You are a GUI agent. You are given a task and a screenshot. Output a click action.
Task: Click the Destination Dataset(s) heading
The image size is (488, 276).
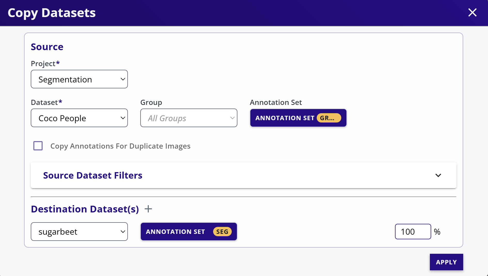coord(85,209)
